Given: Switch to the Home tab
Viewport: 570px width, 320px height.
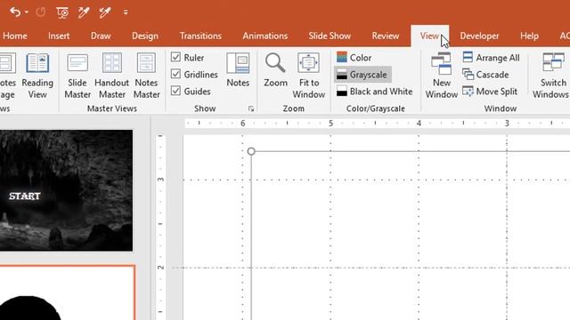Looking at the screenshot, I should coord(15,36).
